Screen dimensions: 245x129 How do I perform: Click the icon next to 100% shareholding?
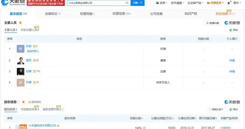pyautogui.click(x=144, y=128)
